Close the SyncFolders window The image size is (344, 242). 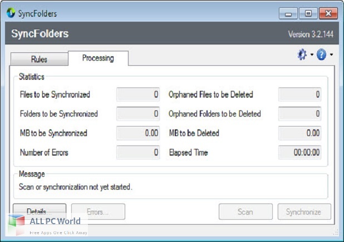(328, 13)
